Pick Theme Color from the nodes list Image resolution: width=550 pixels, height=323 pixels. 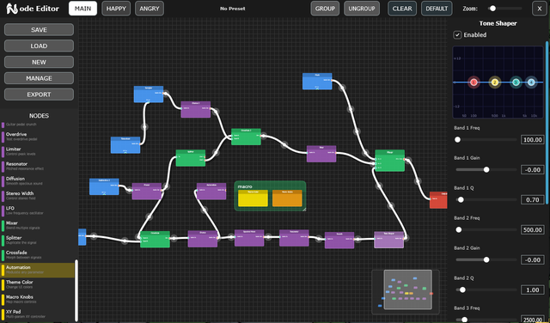tap(38, 284)
